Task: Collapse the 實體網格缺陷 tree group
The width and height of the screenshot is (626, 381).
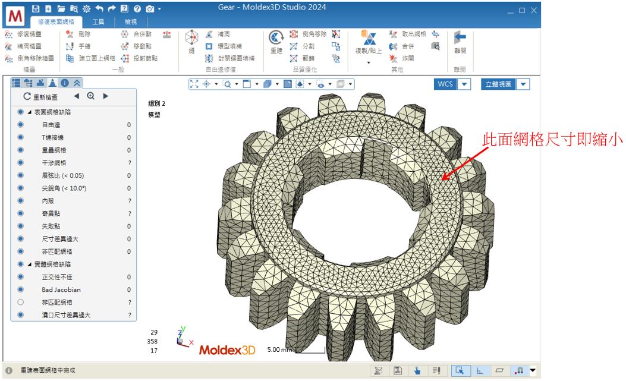Action: pyautogui.click(x=30, y=265)
